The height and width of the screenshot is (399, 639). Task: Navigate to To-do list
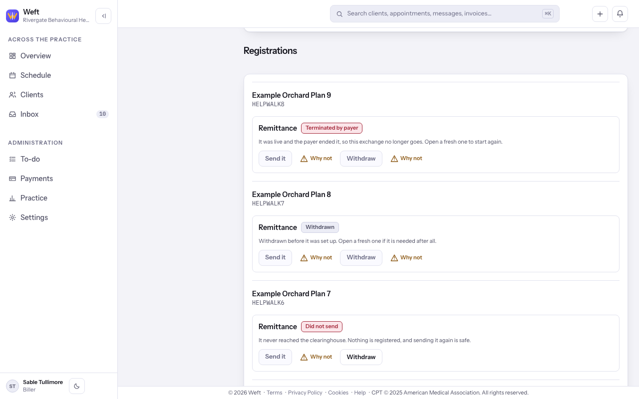pyautogui.click(x=59, y=159)
